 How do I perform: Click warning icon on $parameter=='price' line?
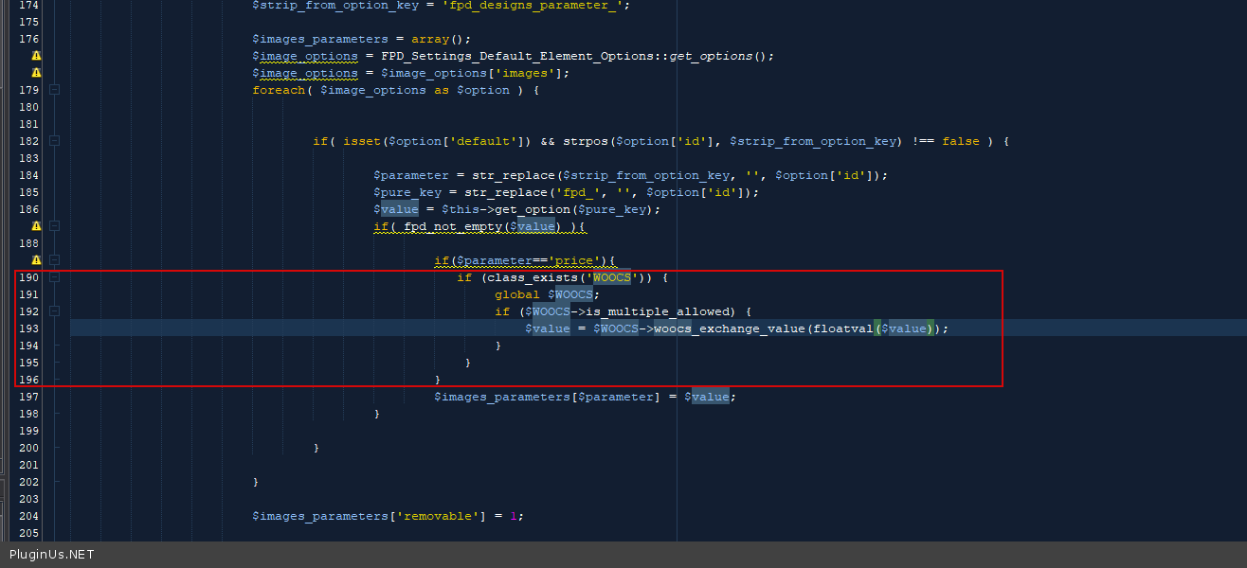coord(36,260)
